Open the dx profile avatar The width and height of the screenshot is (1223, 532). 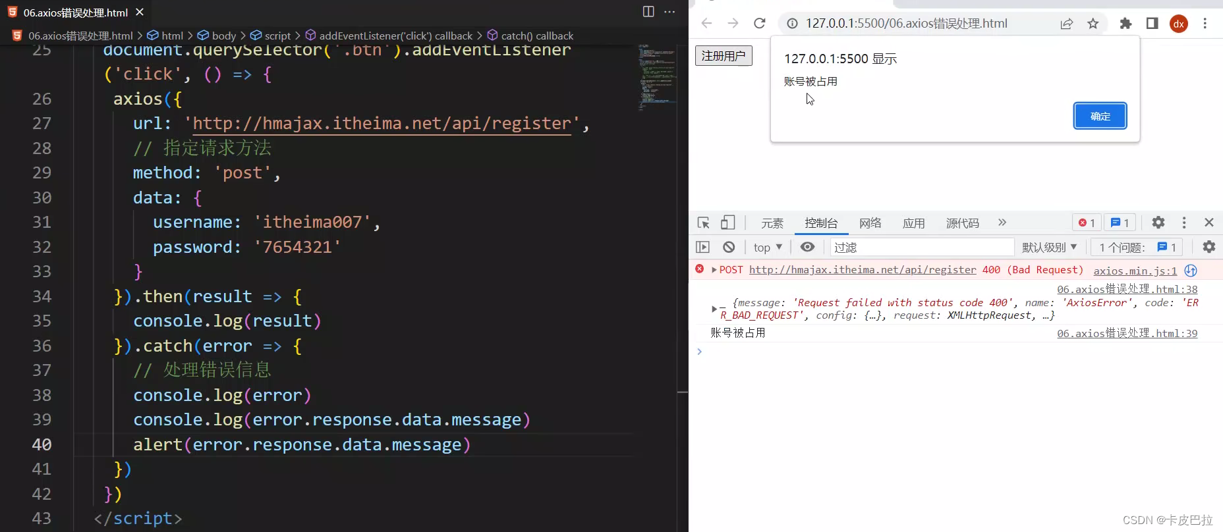click(x=1179, y=24)
